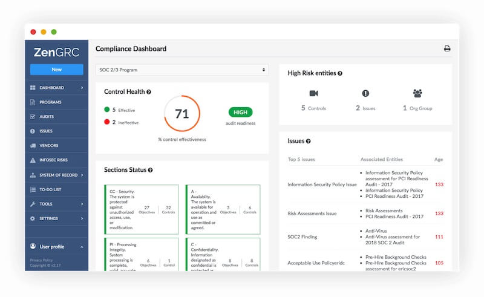This screenshot has width=484, height=297.
Task: Click the HIGH audit readiness badge
Action: click(240, 112)
